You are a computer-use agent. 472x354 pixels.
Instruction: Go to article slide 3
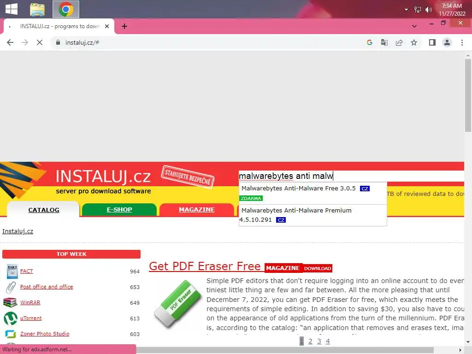(x=319, y=341)
